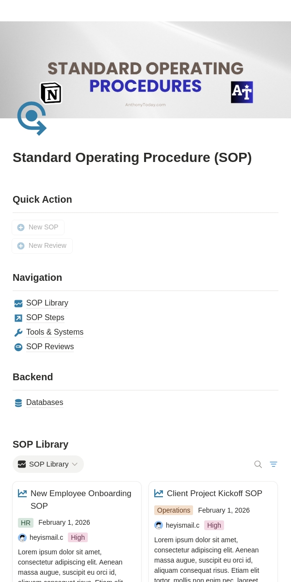Go to the Databases page link

click(x=45, y=403)
